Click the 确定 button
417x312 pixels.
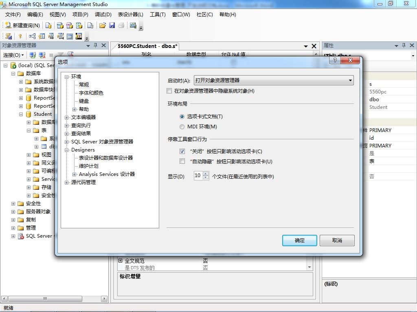tap(299, 240)
